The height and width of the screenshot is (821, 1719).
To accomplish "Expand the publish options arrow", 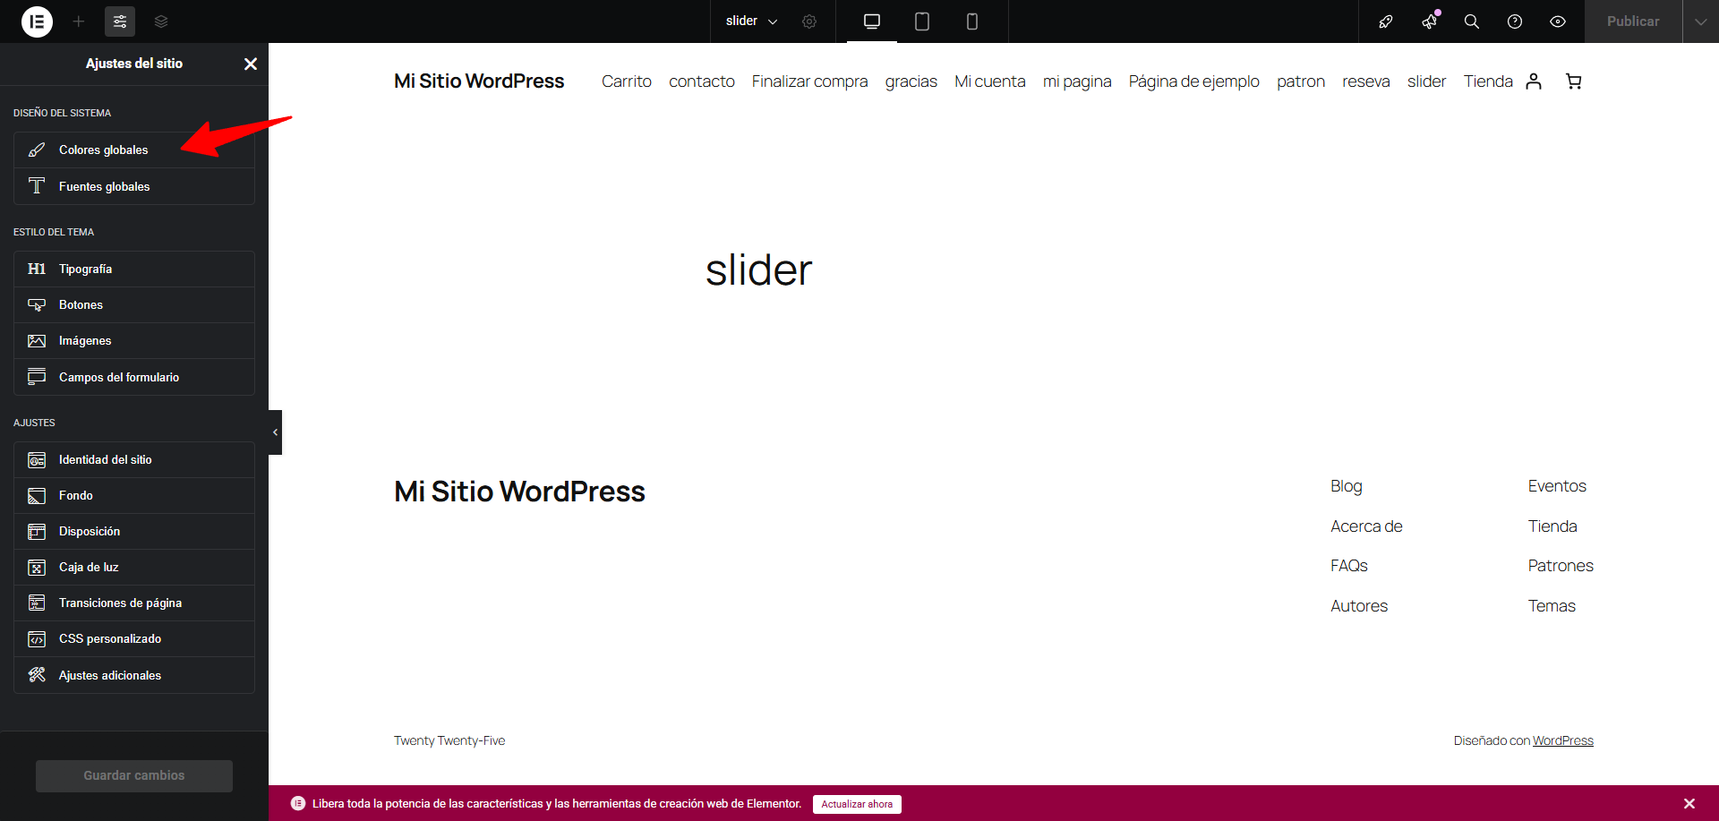I will pyautogui.click(x=1701, y=21).
